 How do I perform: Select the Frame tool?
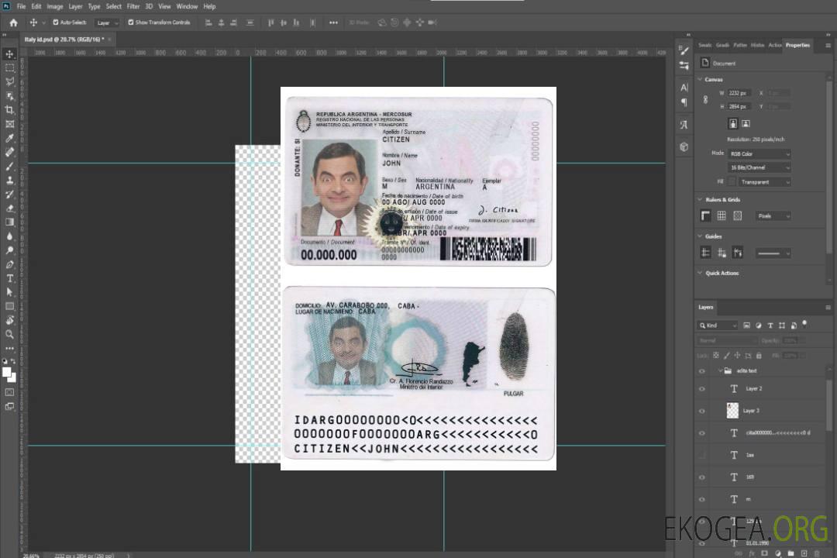(x=9, y=124)
